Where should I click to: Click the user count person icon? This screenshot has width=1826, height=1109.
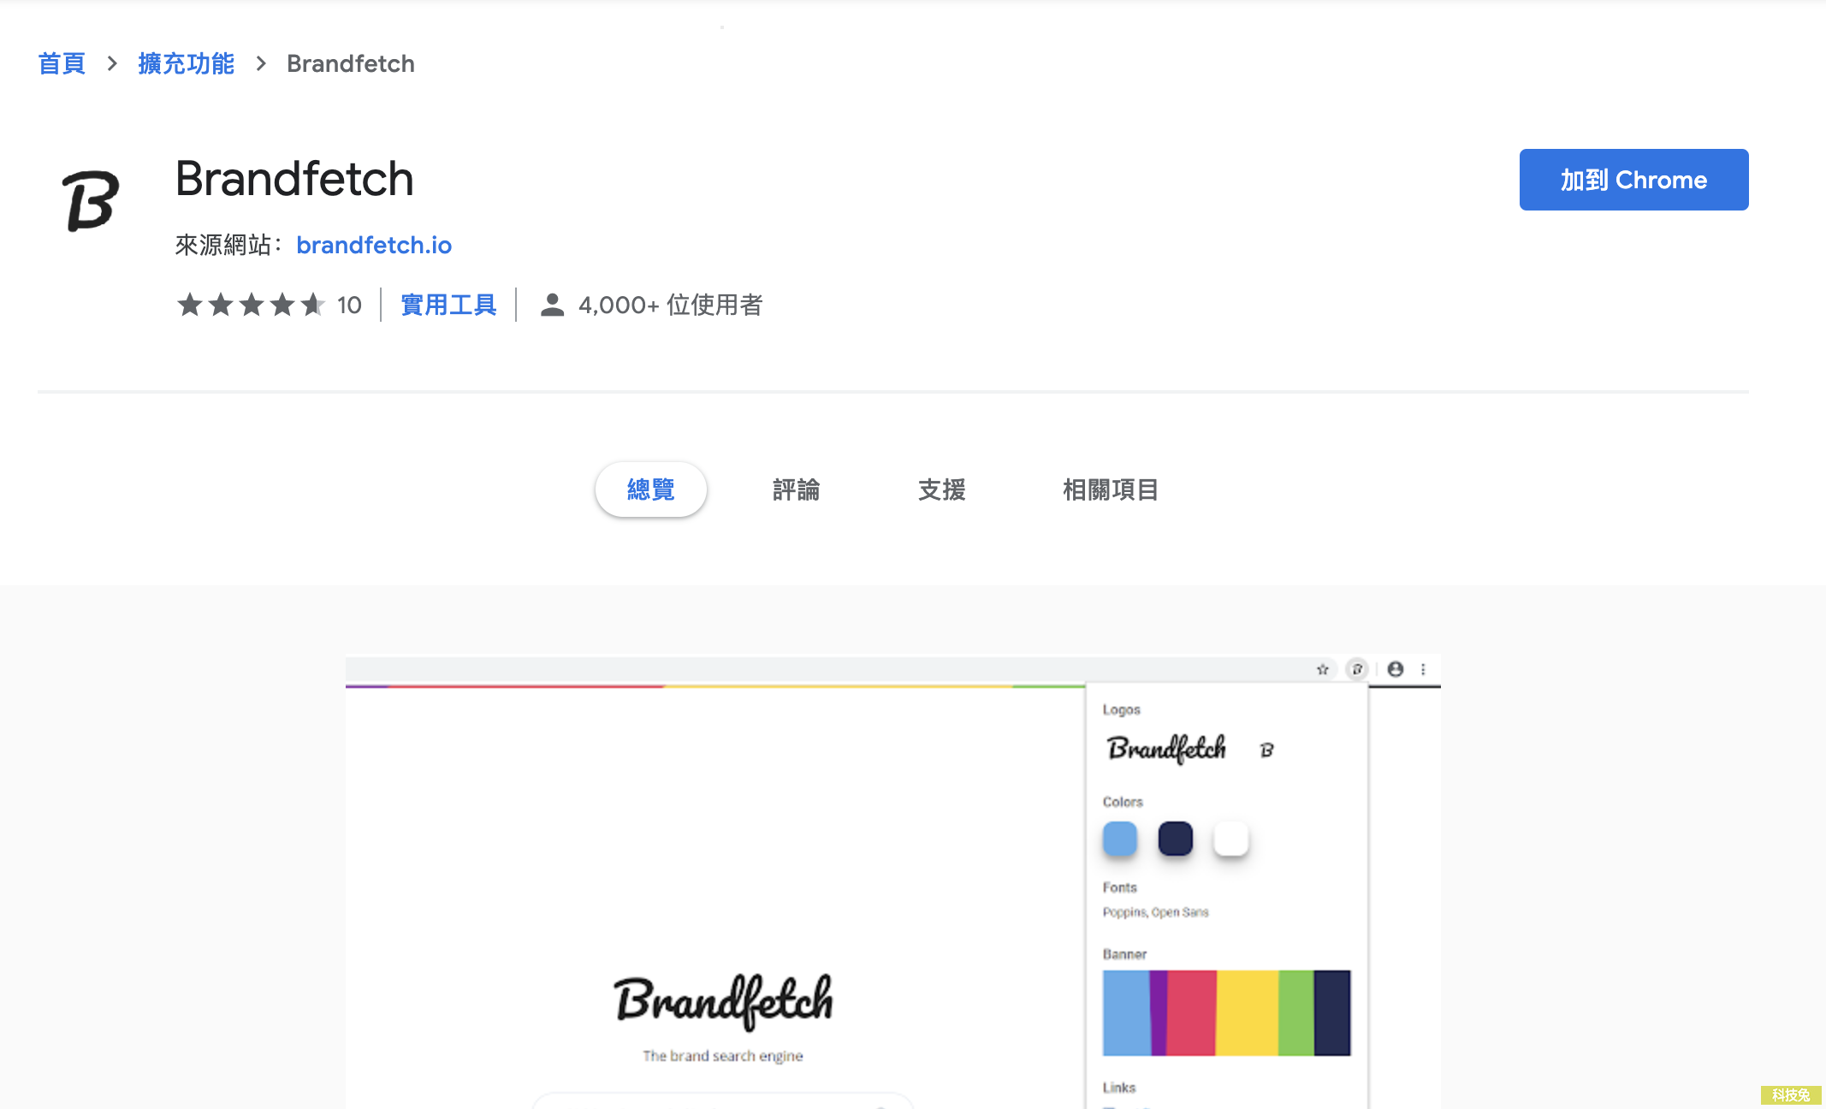(x=553, y=305)
